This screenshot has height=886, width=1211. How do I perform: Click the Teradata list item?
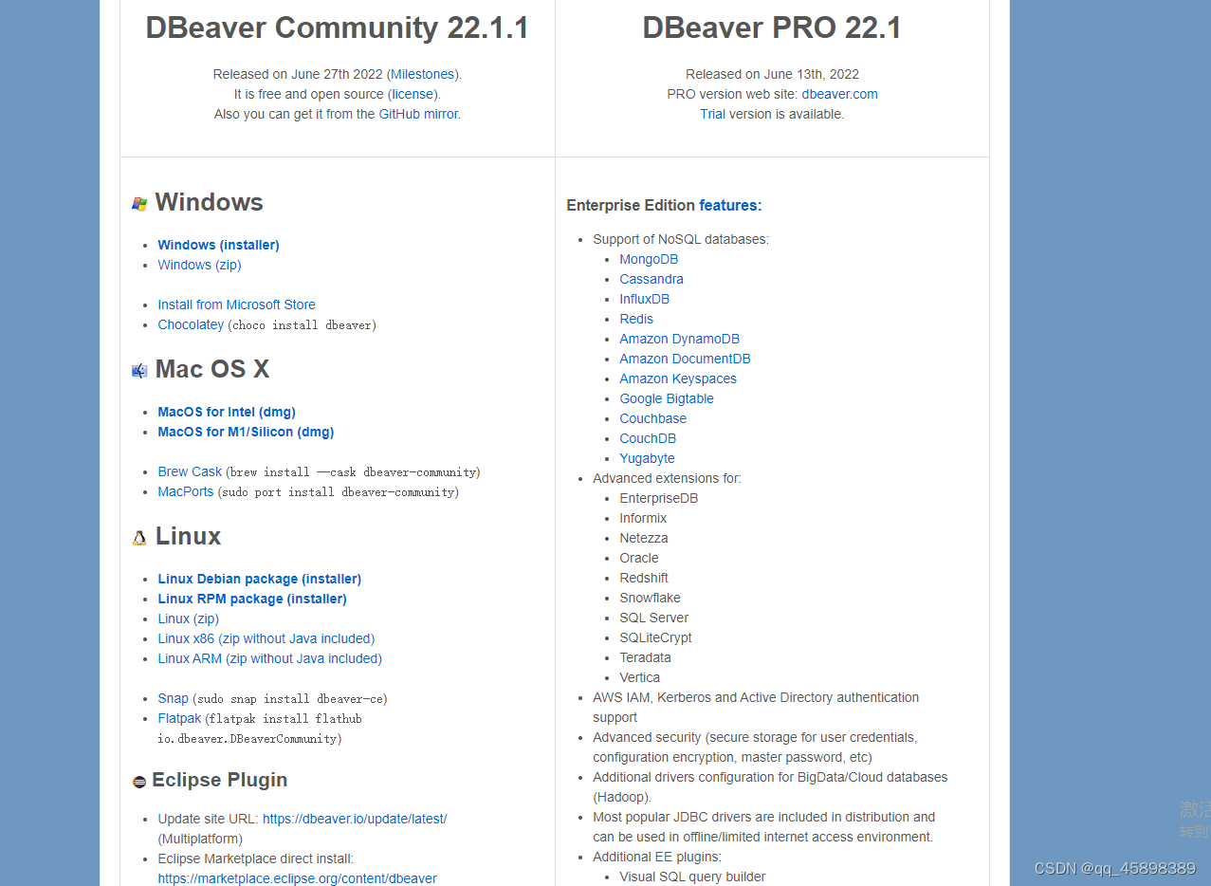click(x=645, y=657)
